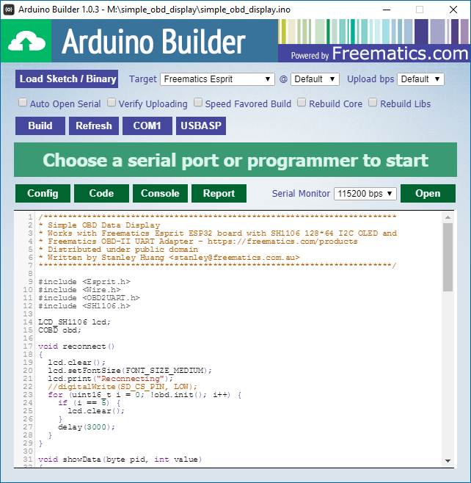Click the line '#include <Wire.h>'
This screenshot has height=483, width=471.
coord(79,290)
